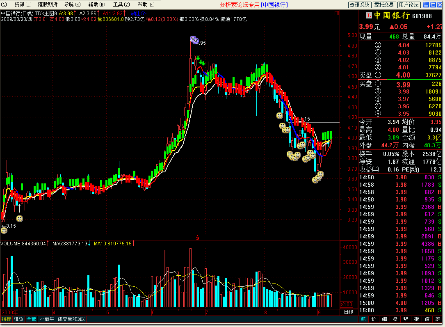Viewport: 445px width, 327px height.
Task: Click the 输出5 indicator label
Action: pos(139,14)
